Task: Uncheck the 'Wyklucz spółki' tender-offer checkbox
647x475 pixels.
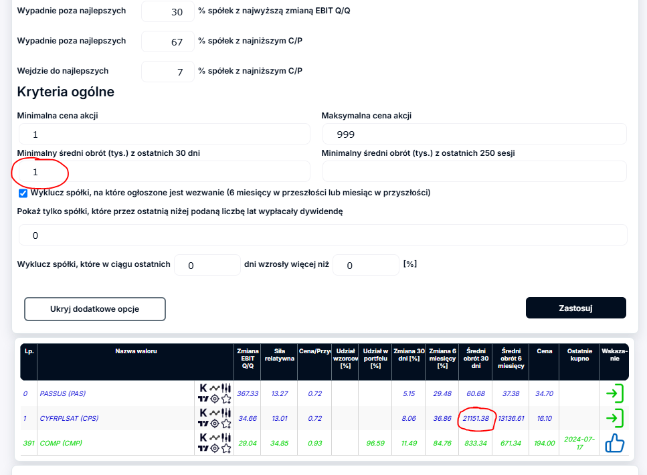Action: coord(23,193)
